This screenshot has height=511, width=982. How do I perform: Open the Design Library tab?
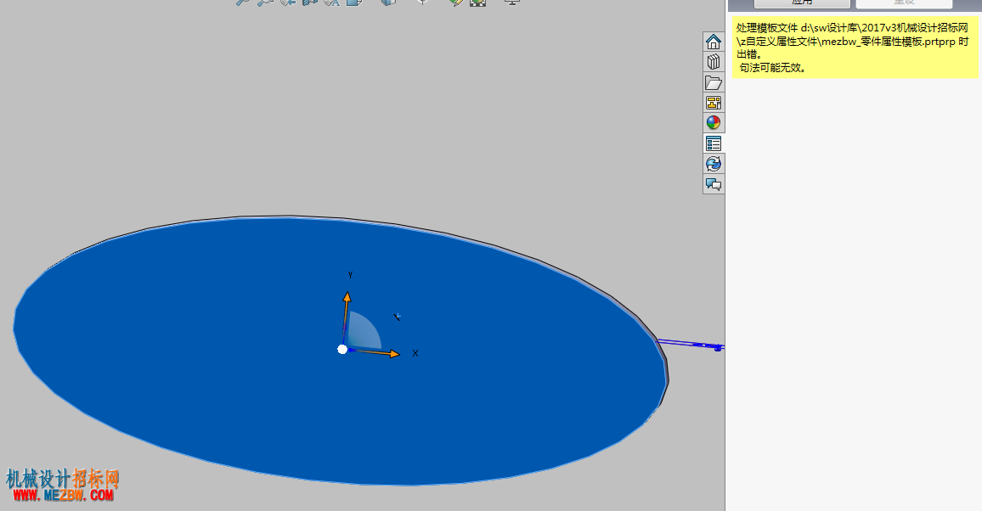point(714,62)
